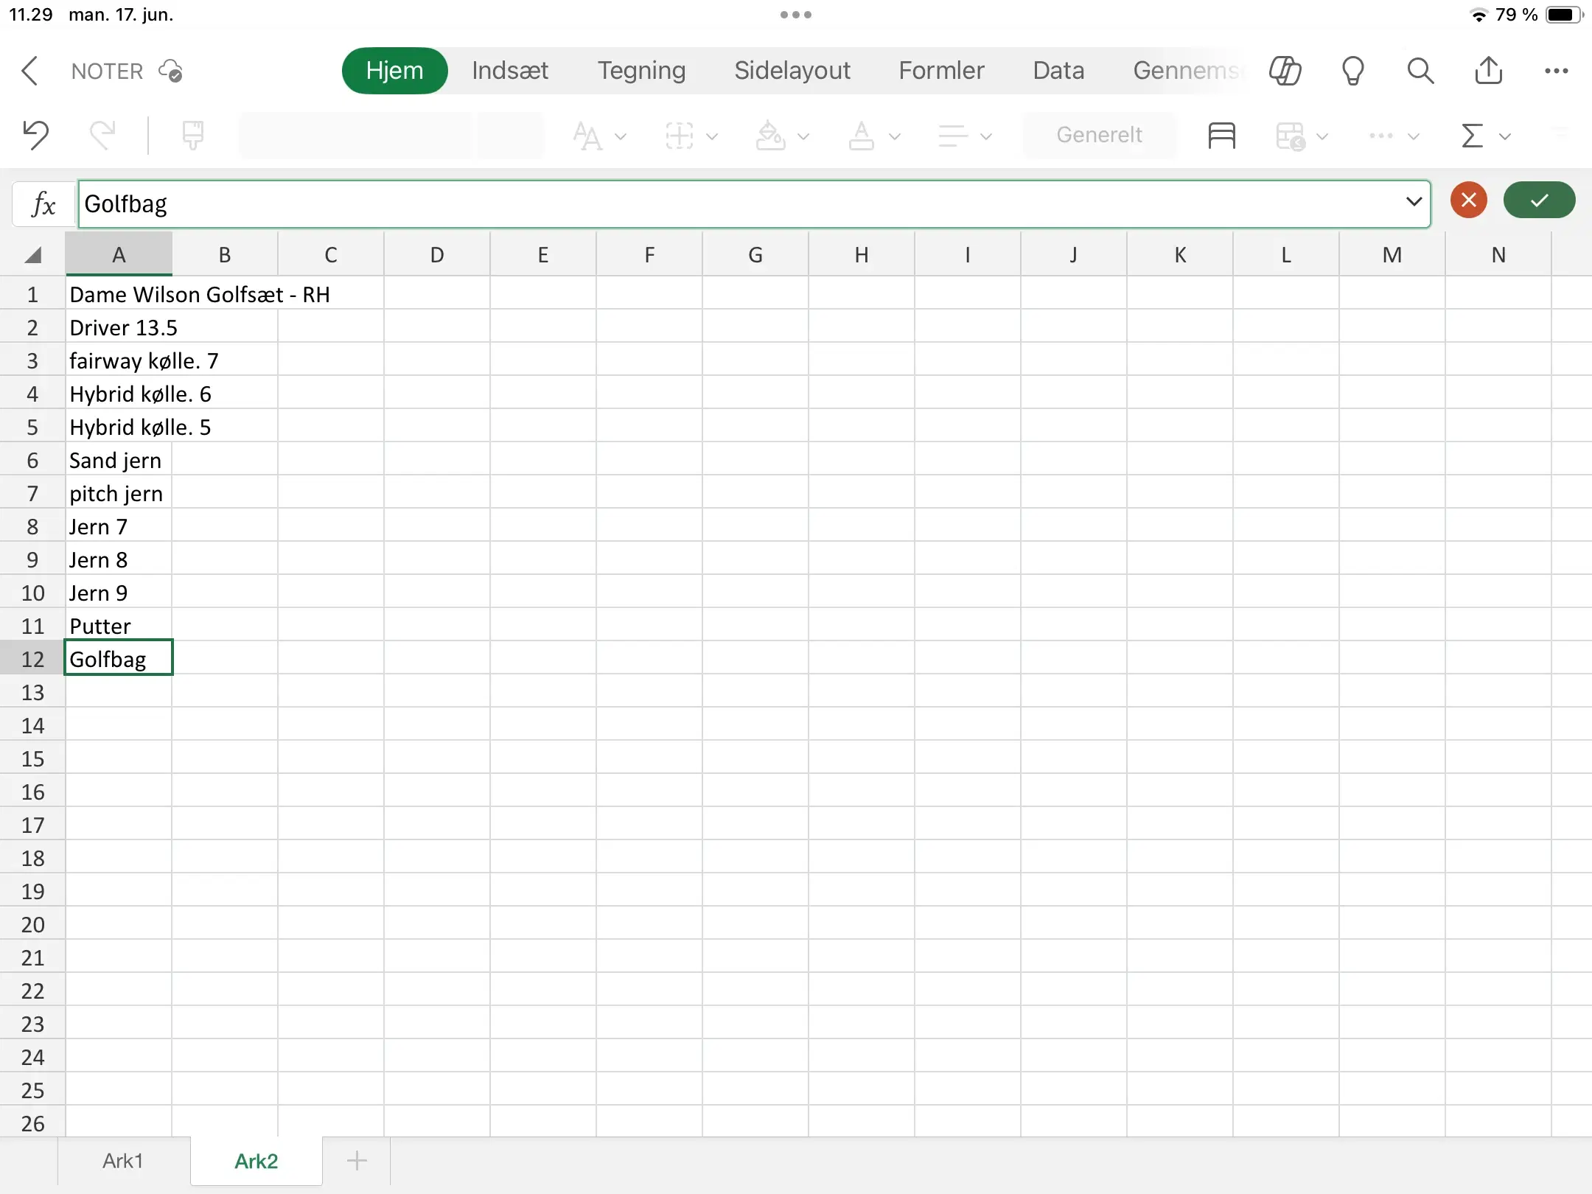Tap the font name field
Image resolution: width=1592 pixels, height=1194 pixels.
pos(356,135)
